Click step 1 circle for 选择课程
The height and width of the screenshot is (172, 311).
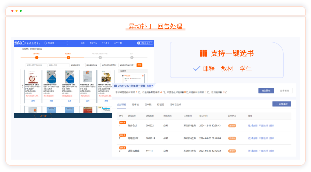tap(37, 58)
